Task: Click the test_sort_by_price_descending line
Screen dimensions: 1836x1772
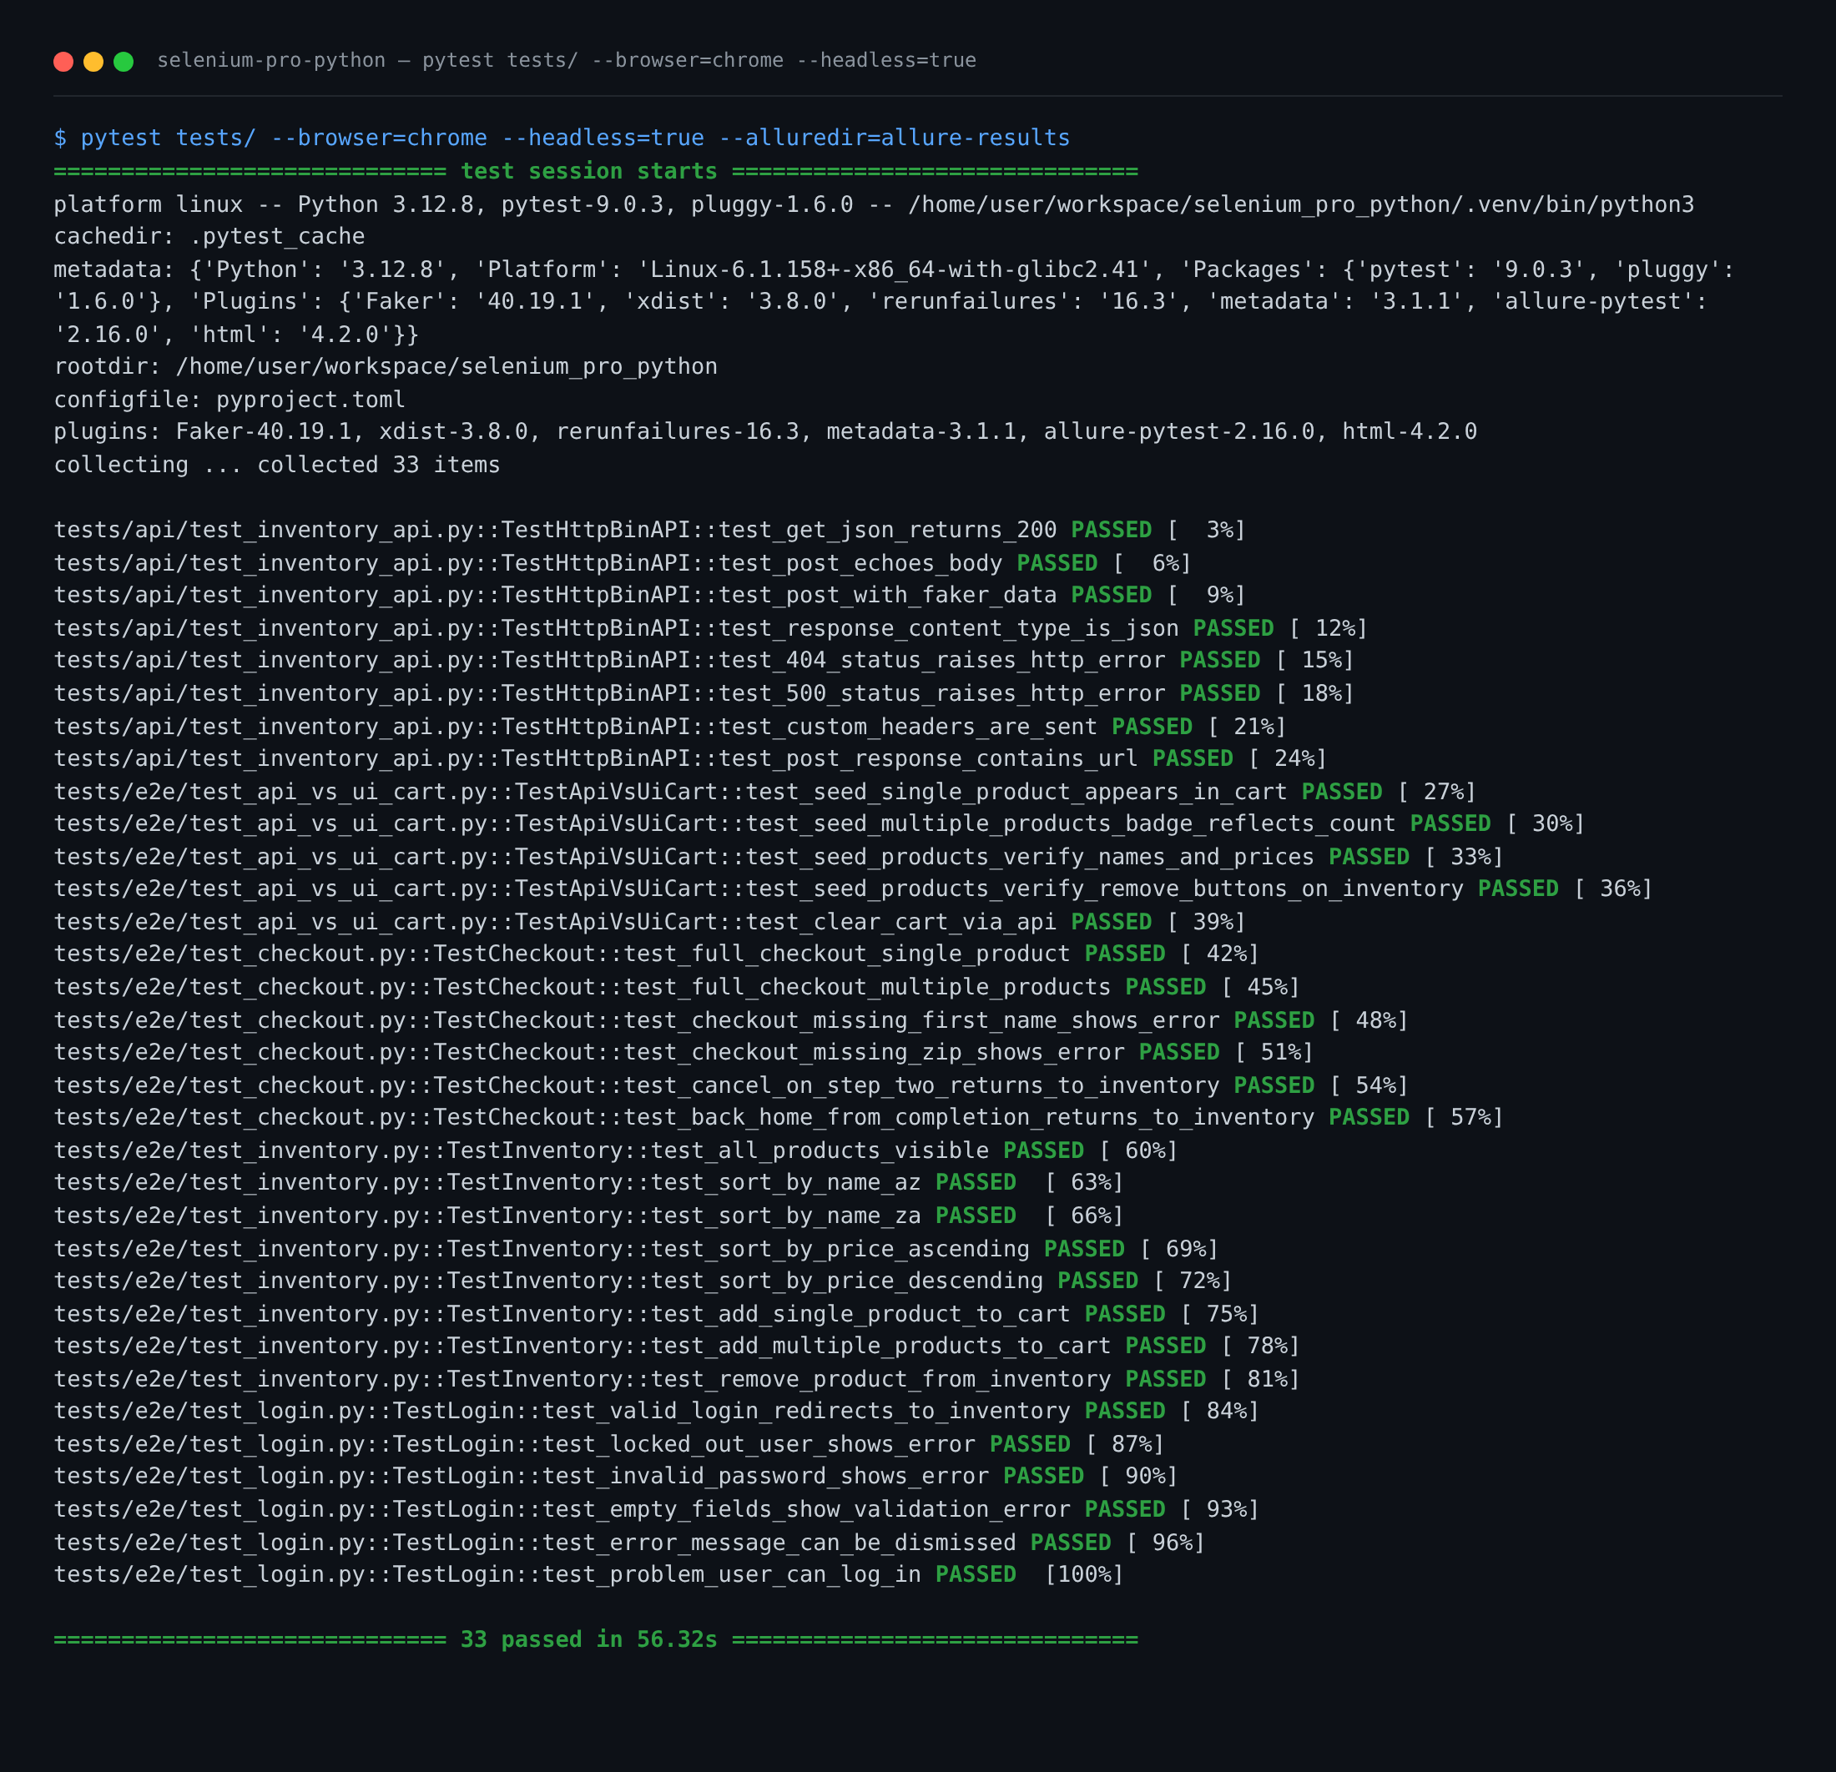Action: (x=643, y=1281)
